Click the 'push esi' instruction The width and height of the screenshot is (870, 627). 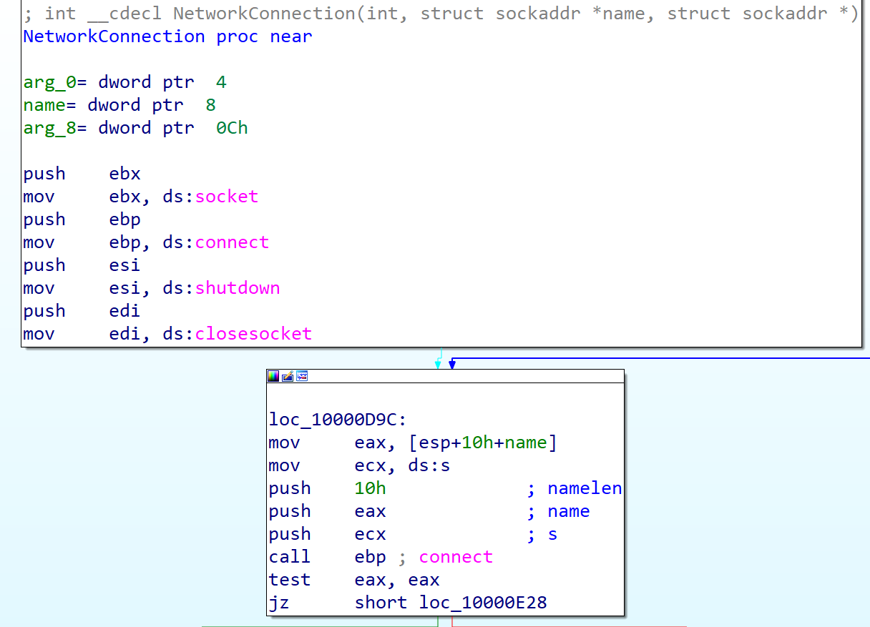point(82,265)
